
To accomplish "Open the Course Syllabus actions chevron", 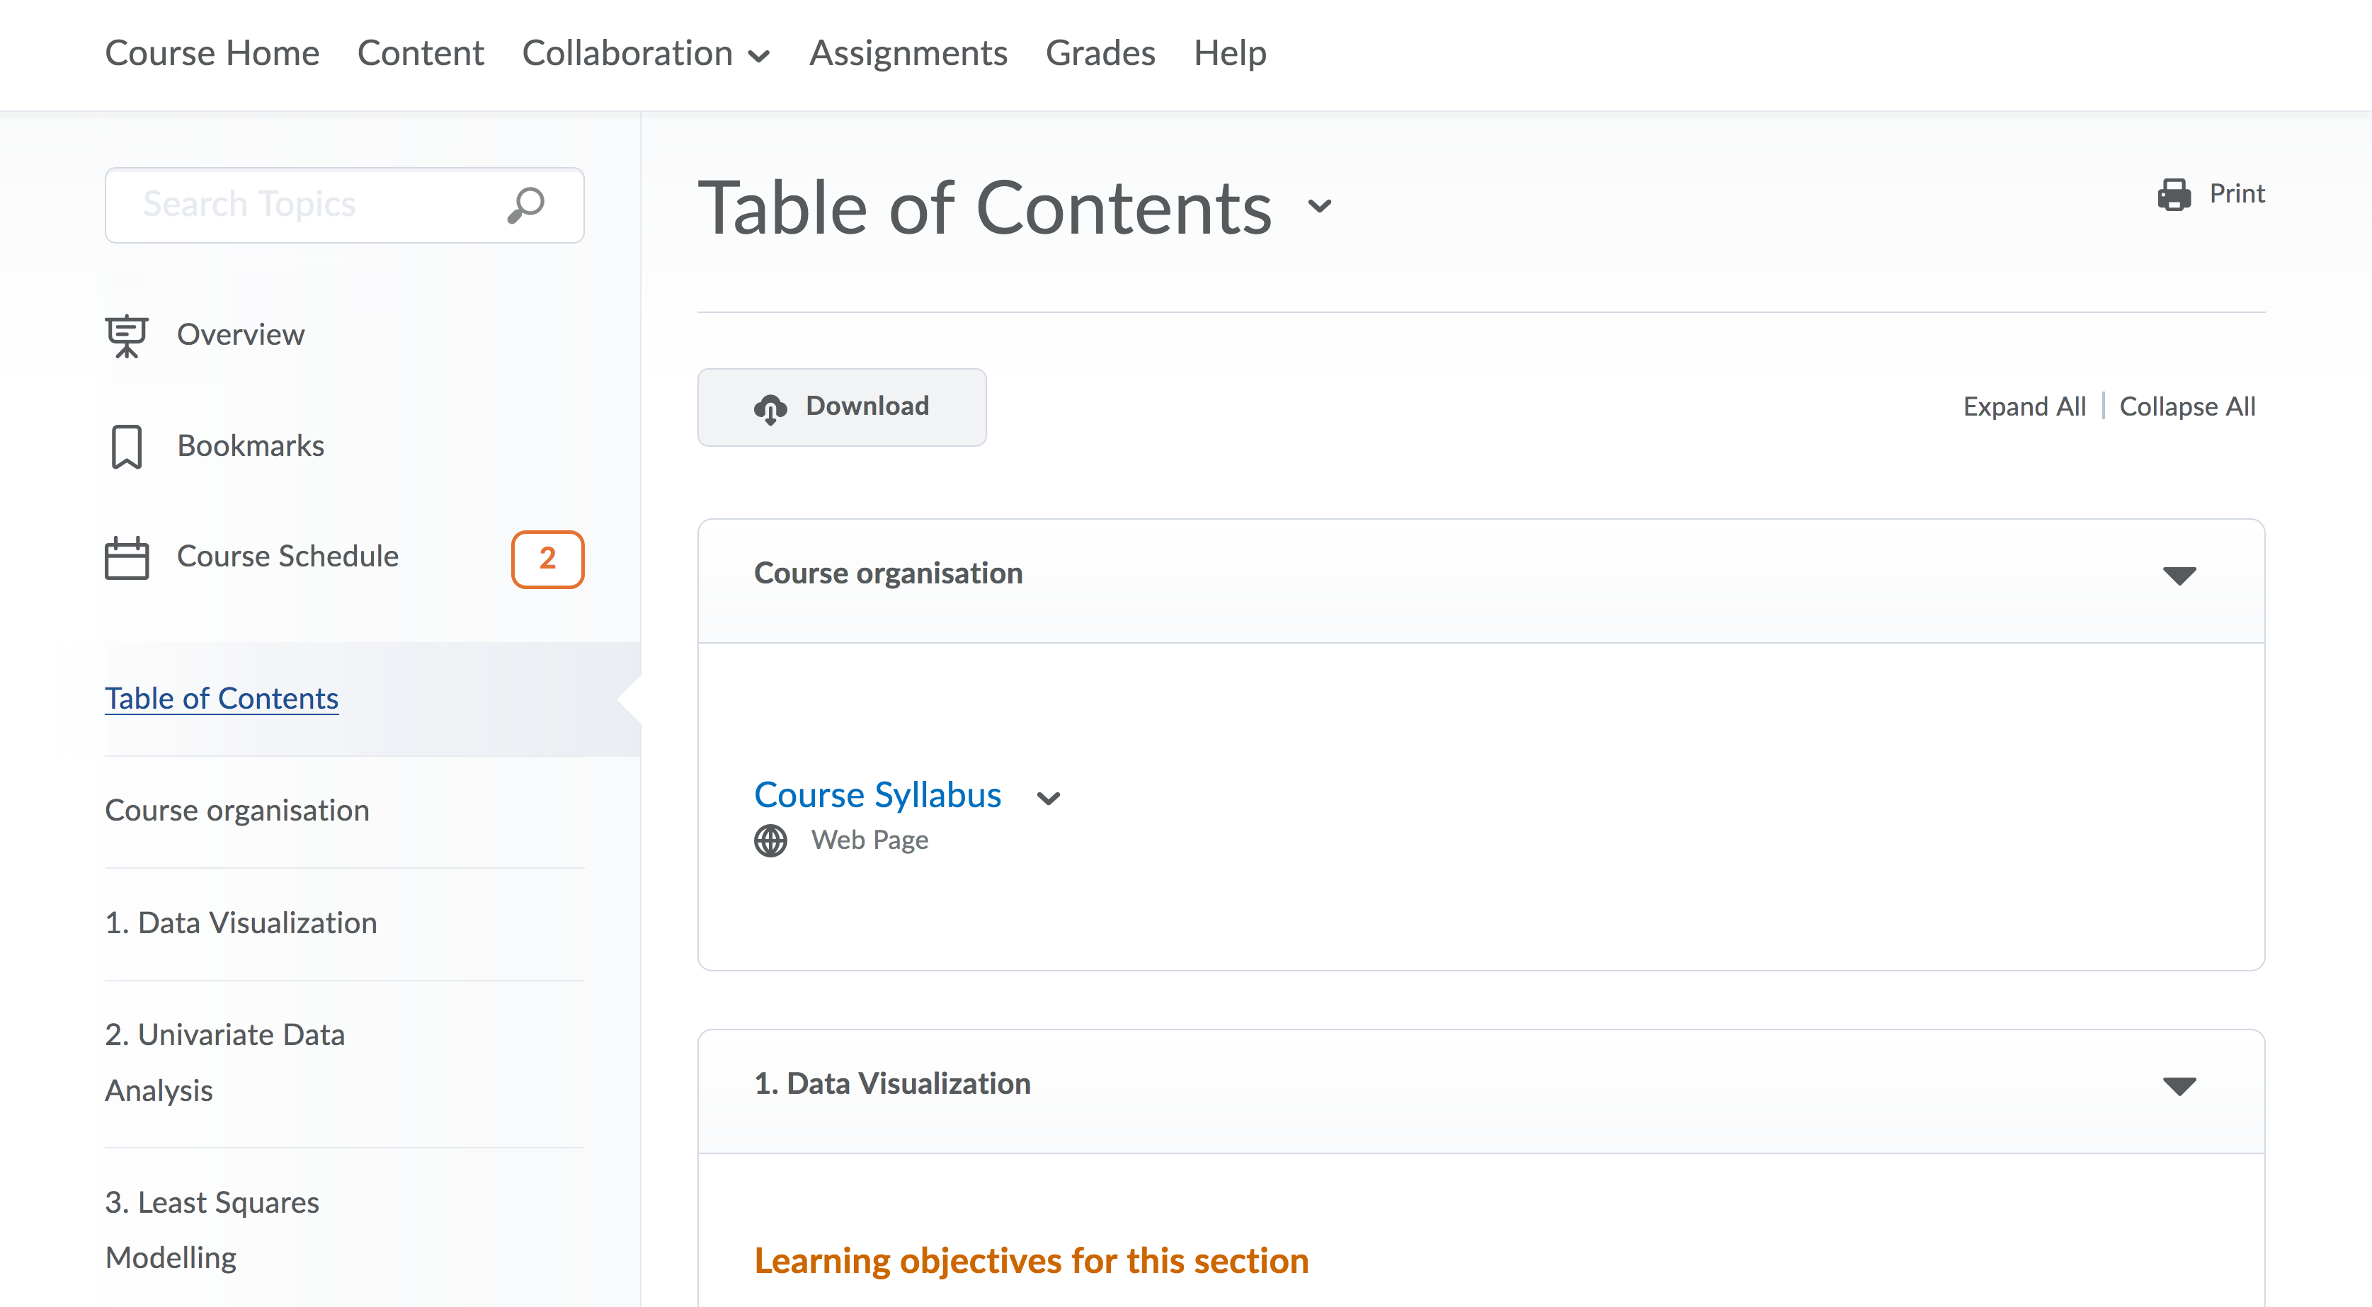I will coord(1048,798).
